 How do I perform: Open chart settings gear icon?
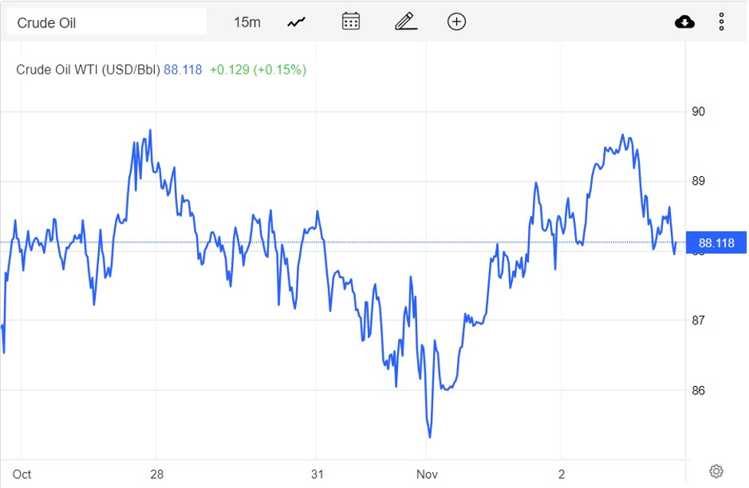tap(716, 471)
